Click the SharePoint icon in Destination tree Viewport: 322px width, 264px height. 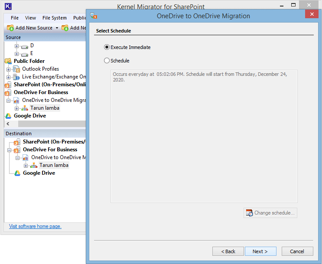pyautogui.click(x=17, y=142)
